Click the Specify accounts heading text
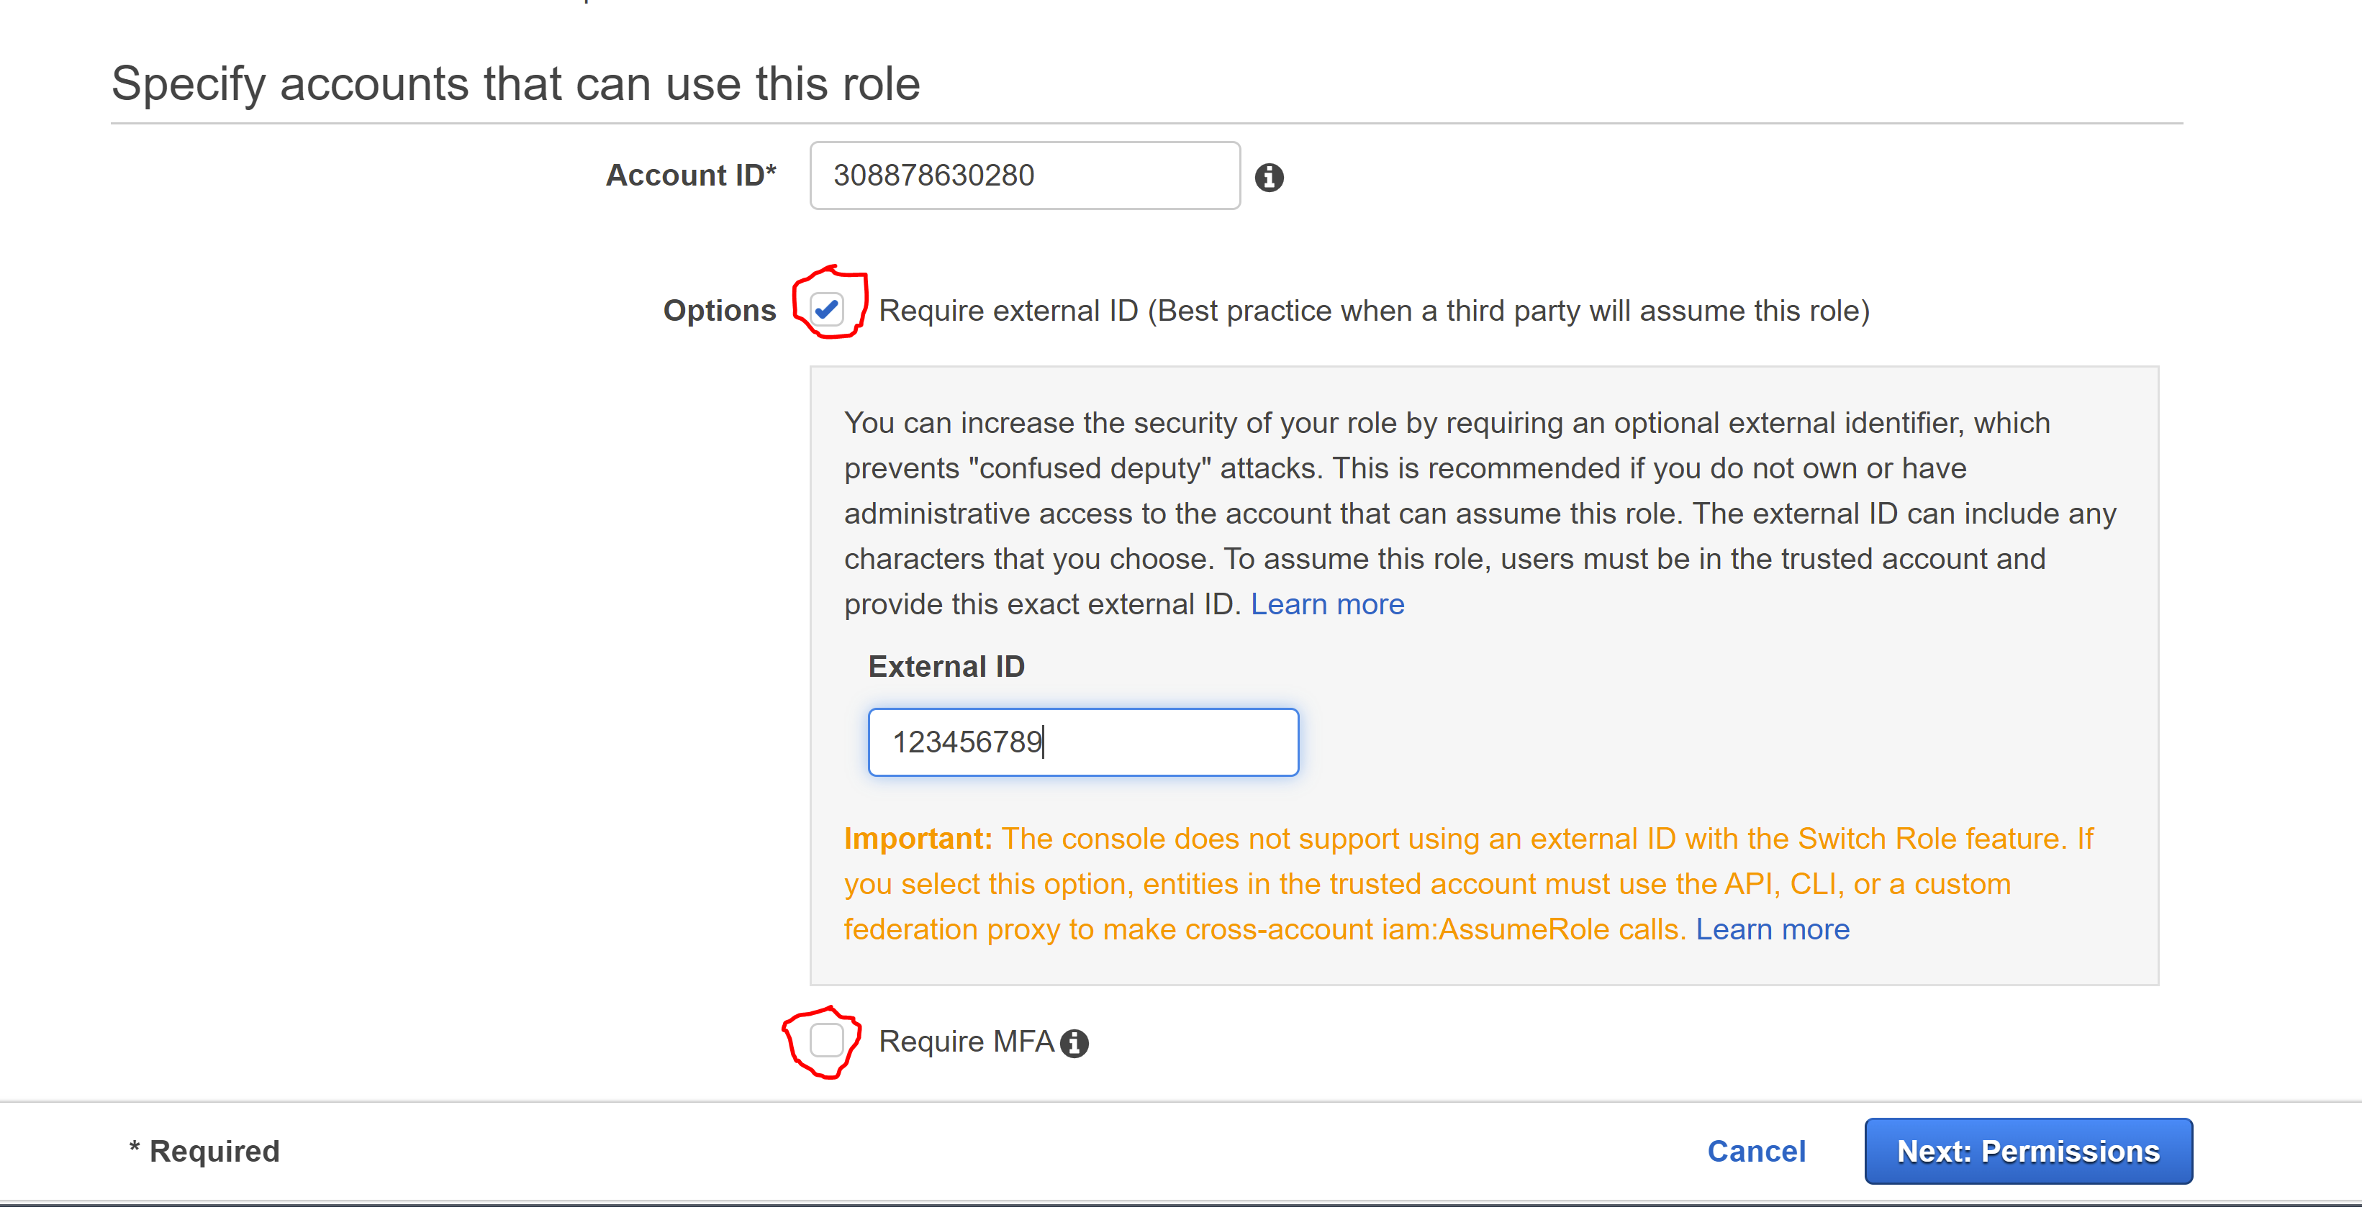The width and height of the screenshot is (2362, 1207). pyautogui.click(x=515, y=83)
